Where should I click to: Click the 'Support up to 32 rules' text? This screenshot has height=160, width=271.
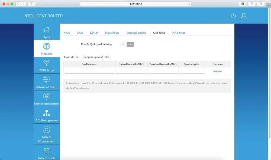tap(96, 57)
